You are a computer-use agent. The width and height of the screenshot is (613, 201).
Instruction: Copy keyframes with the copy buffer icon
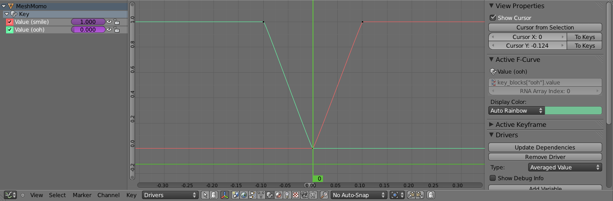coord(411,195)
